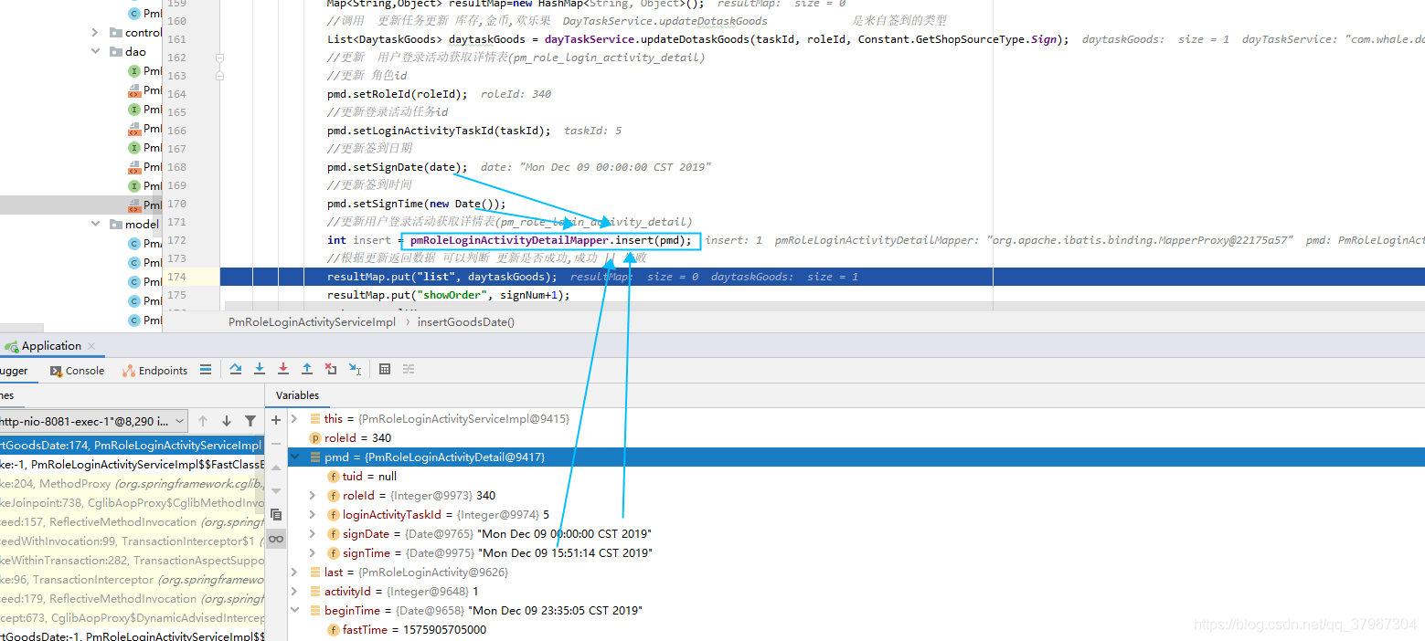Collapse the beginTime variable node
Viewport: 1425px width, 641px height.
294,610
